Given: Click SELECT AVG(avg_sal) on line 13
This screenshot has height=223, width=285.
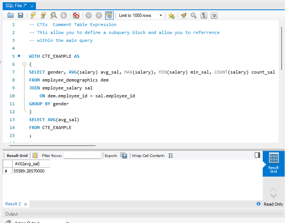Looking at the screenshot, I should pos(54,120).
